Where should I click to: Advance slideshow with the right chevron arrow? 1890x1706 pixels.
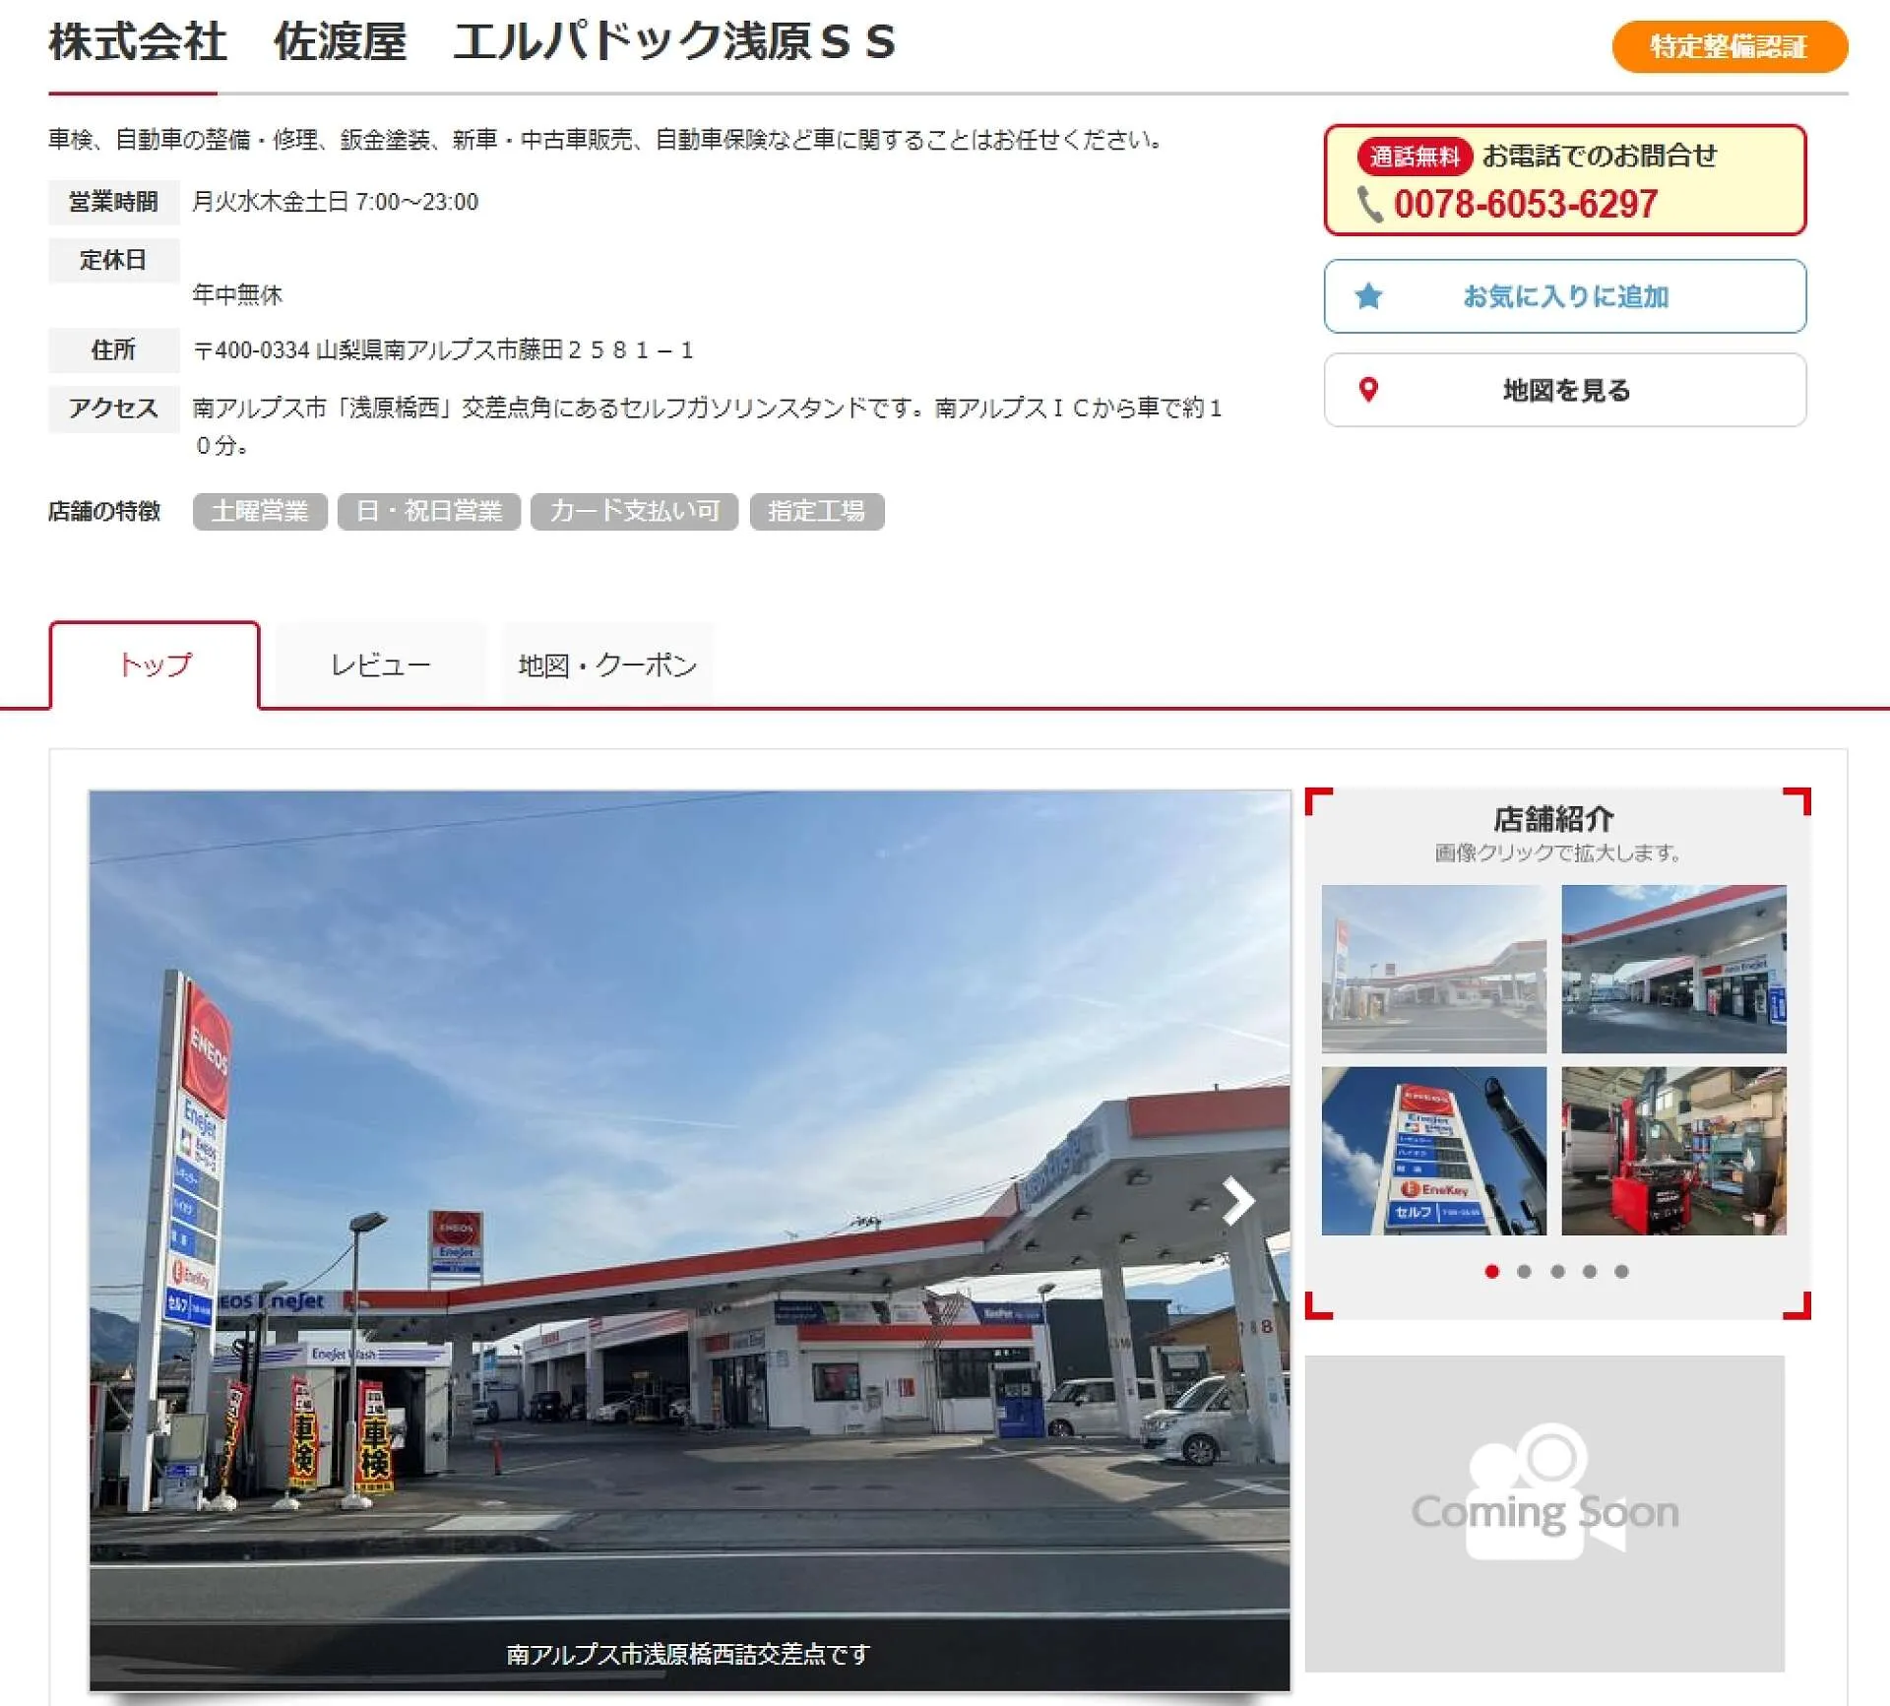(x=1237, y=1201)
